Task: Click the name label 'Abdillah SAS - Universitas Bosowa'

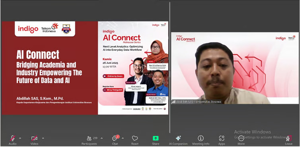Action: 199,102
